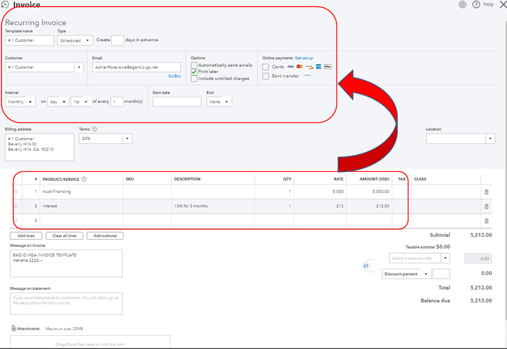Click the Visa card logo
The height and width of the screenshot is (349, 507).
(x=290, y=67)
